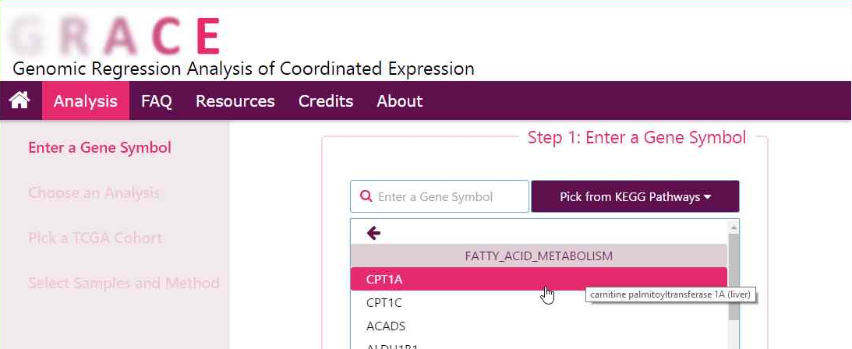Click the GRACE logo
This screenshot has width=852, height=349.
(117, 34)
